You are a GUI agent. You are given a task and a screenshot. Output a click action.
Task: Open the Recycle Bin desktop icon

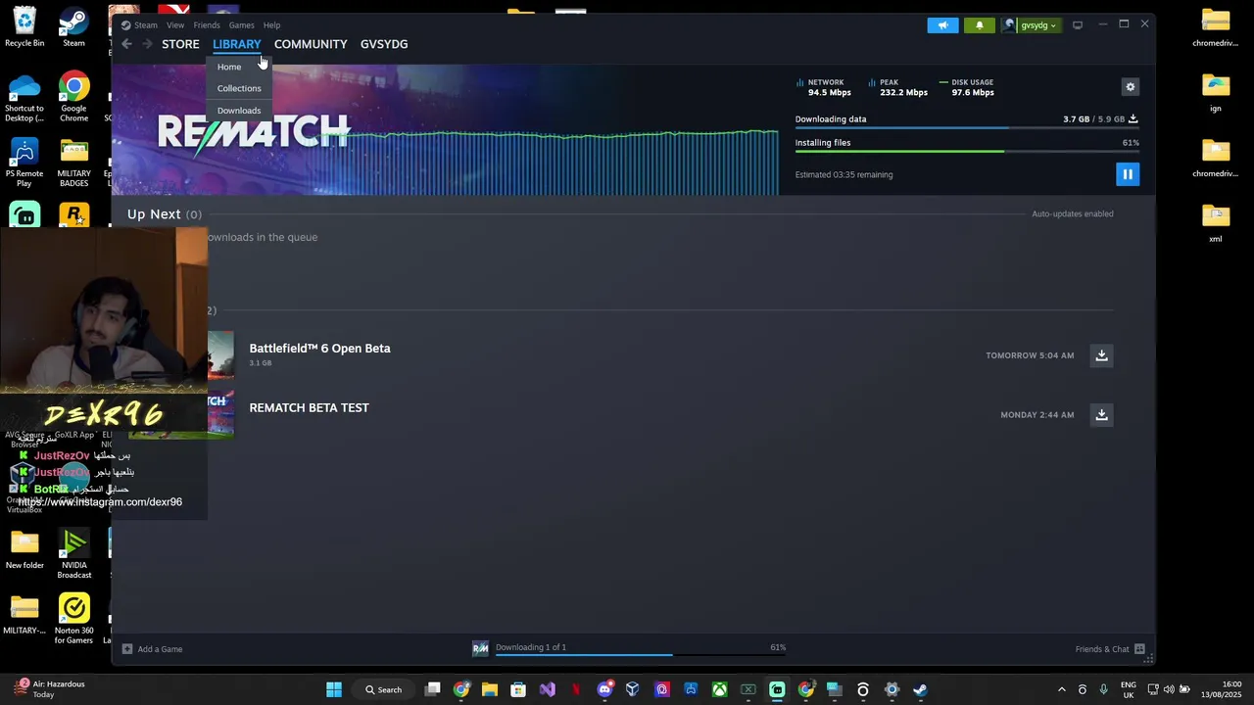coord(24,26)
